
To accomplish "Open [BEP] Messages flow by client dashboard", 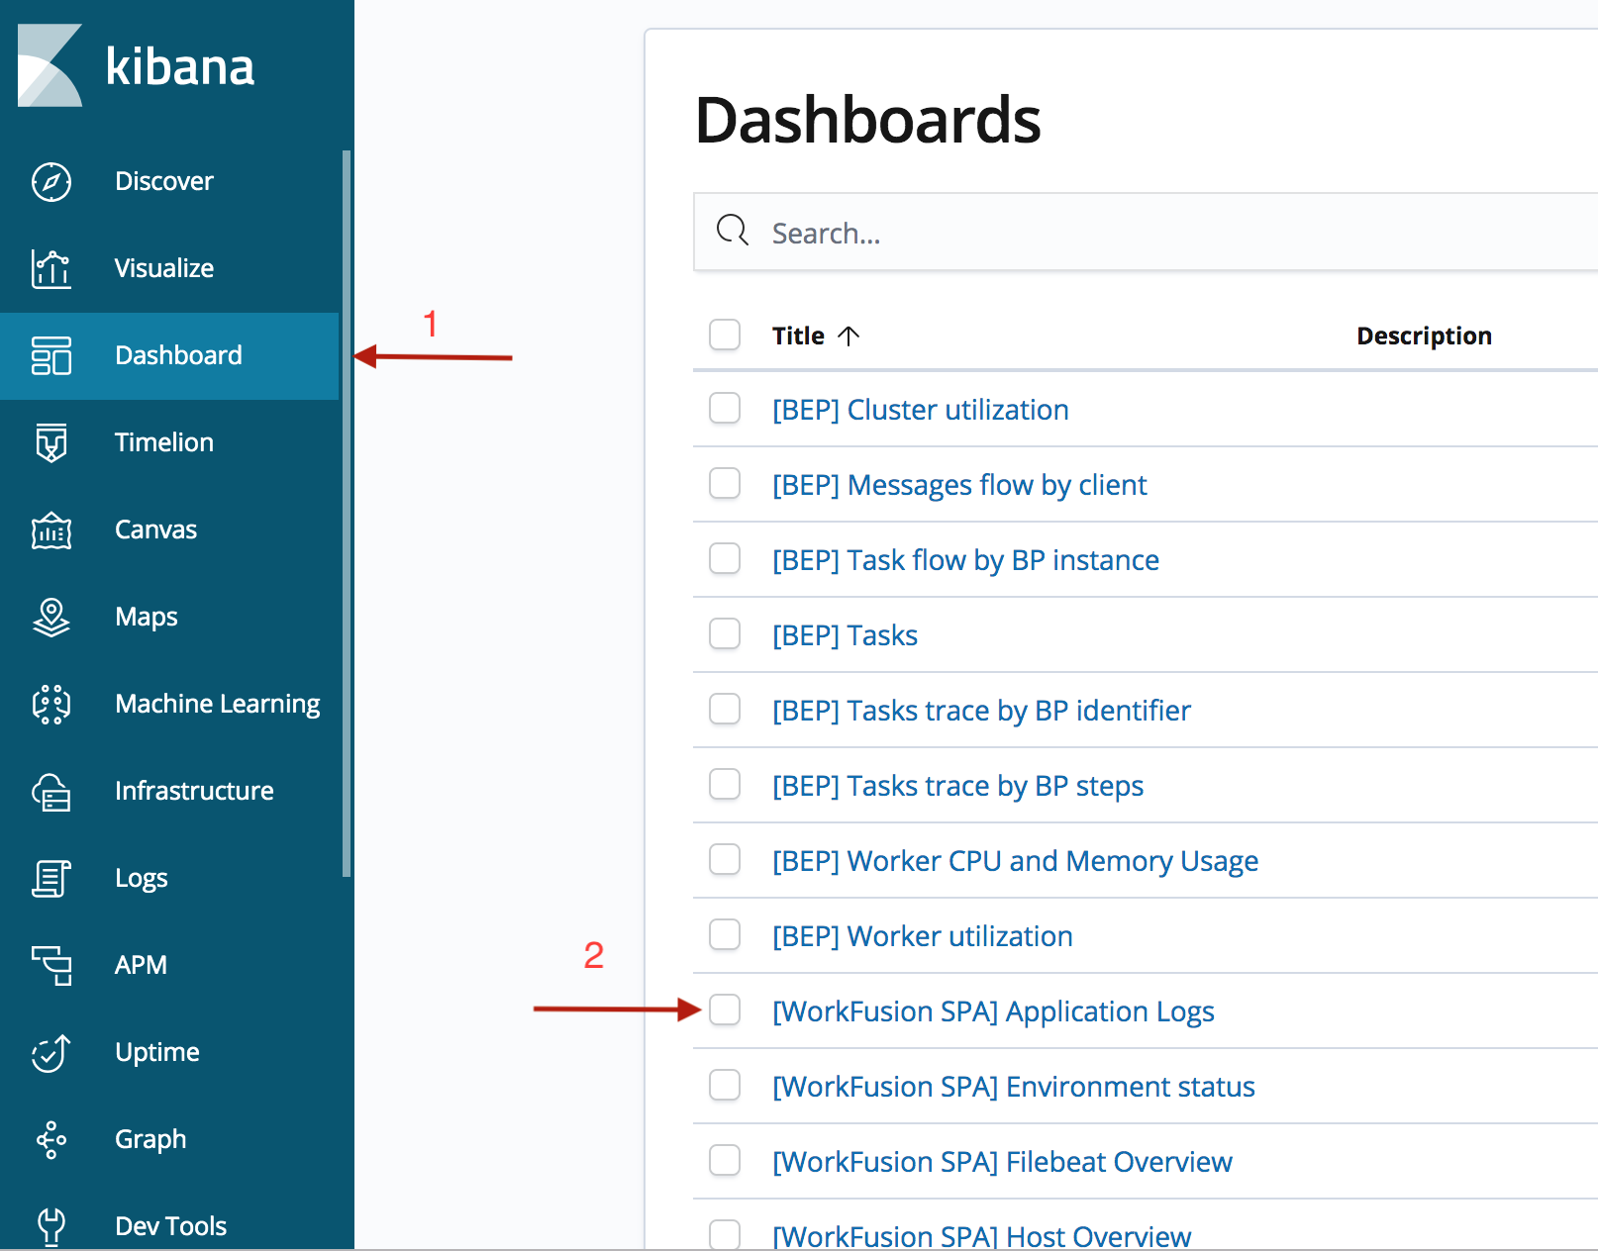I will tap(959, 485).
